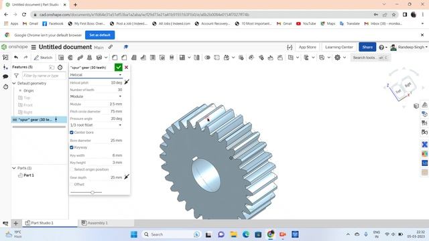The height and width of the screenshot is (241, 429).
Task: Click the Undo arrow in toolbar
Action: (x=16, y=58)
